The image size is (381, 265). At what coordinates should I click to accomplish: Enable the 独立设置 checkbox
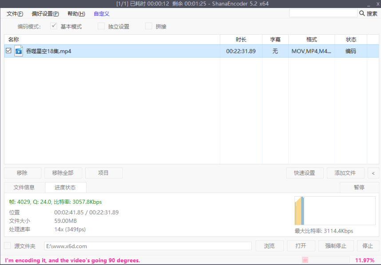coord(101,26)
